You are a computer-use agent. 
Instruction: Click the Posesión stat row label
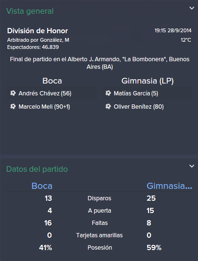click(x=99, y=248)
